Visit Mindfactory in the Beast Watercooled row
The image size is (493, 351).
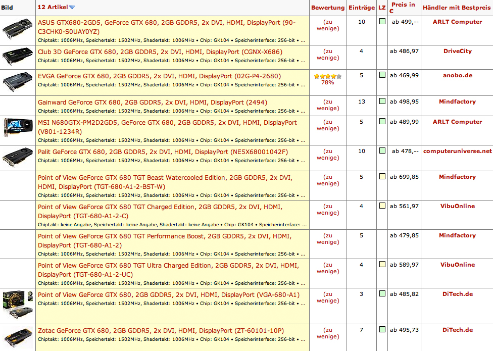coord(457,177)
